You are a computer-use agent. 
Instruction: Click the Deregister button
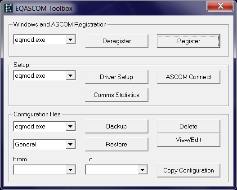click(116, 41)
